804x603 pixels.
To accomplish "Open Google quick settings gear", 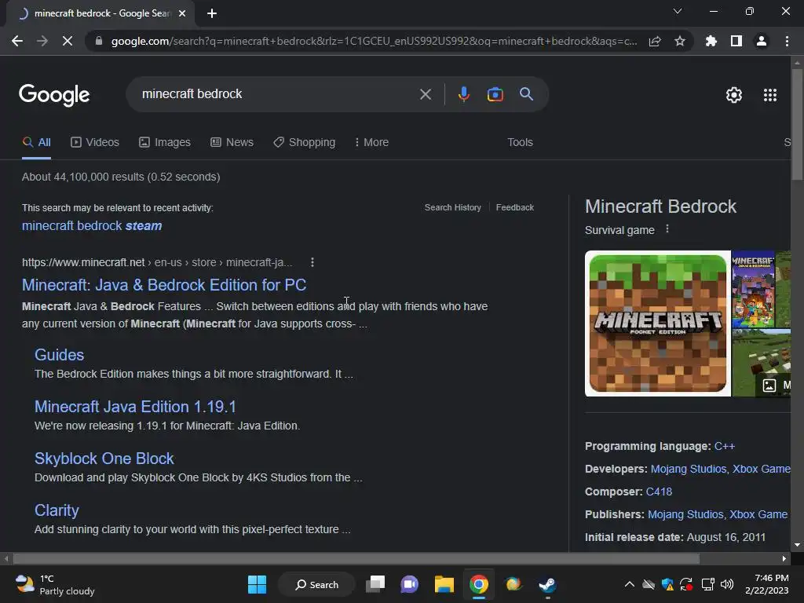I will [x=734, y=95].
